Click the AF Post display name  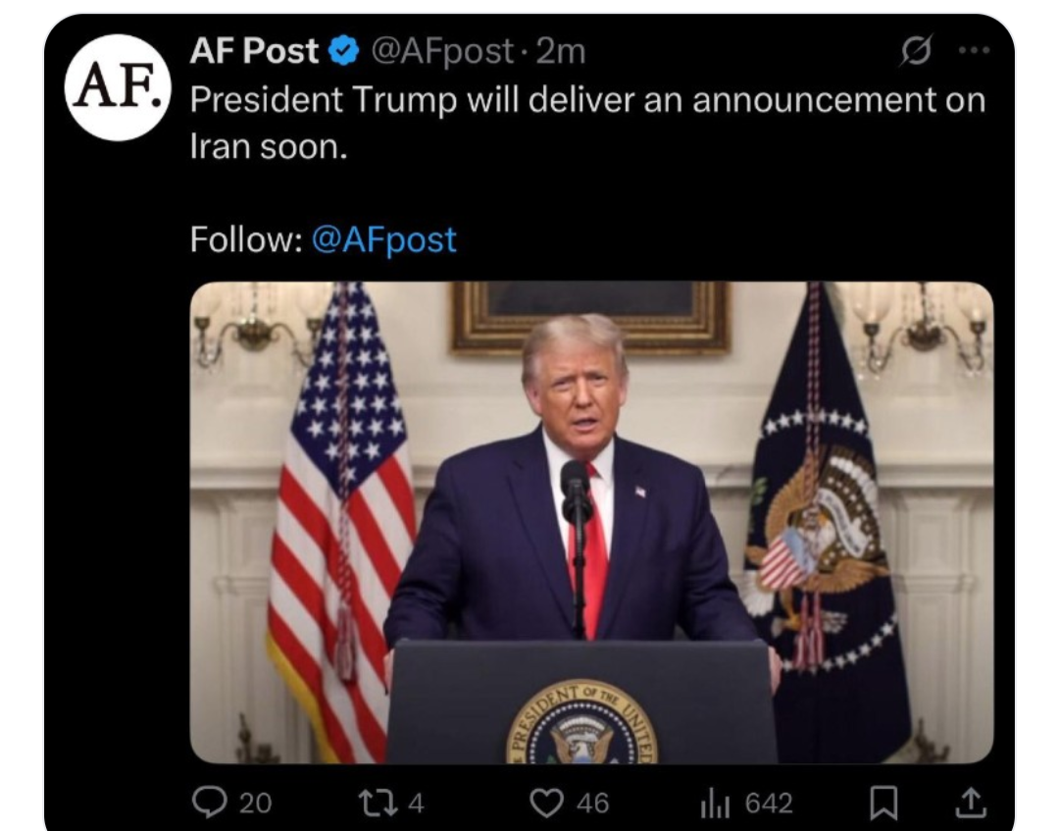pos(254,51)
